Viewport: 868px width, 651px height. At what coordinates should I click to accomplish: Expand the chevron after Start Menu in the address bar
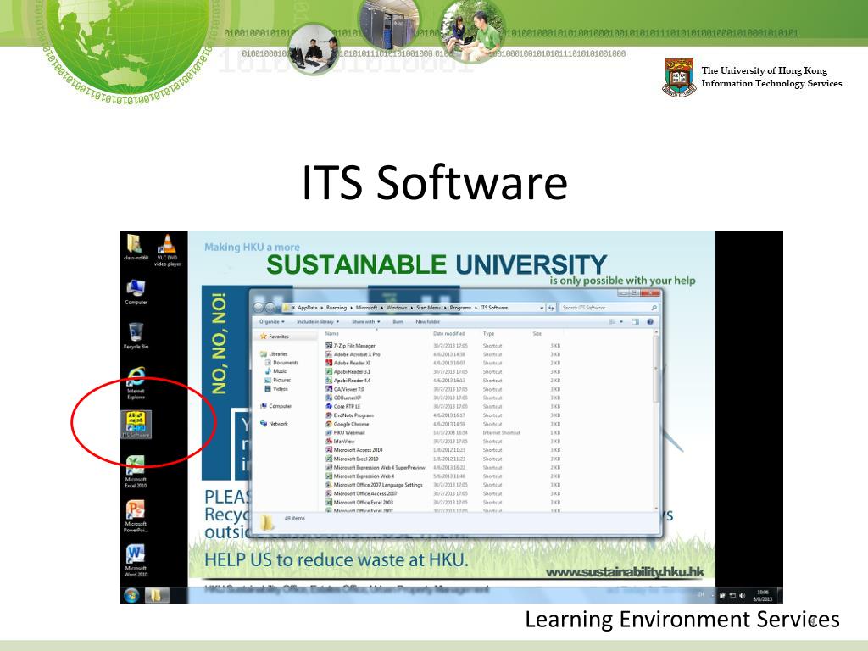tap(445, 308)
